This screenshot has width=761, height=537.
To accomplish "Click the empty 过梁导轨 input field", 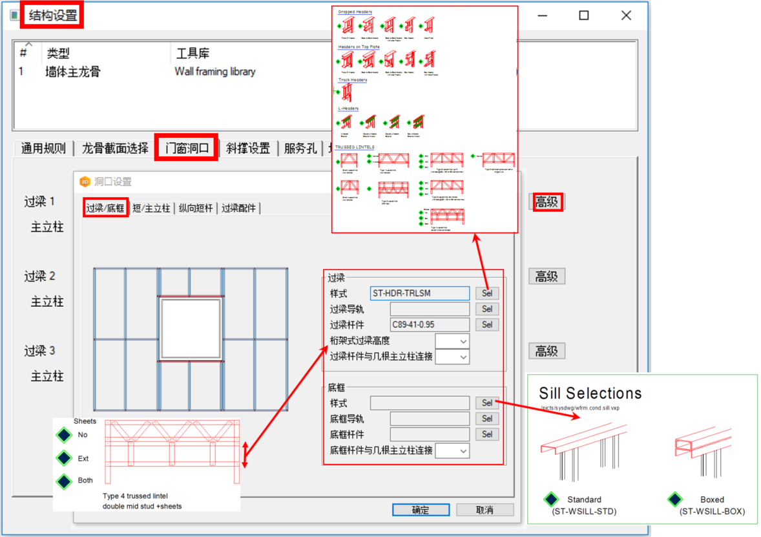I will pyautogui.click(x=430, y=309).
